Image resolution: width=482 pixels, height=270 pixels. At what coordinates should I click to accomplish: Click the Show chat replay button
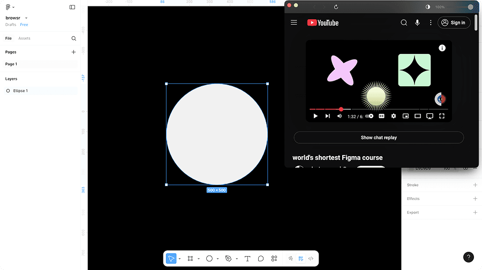379,137
